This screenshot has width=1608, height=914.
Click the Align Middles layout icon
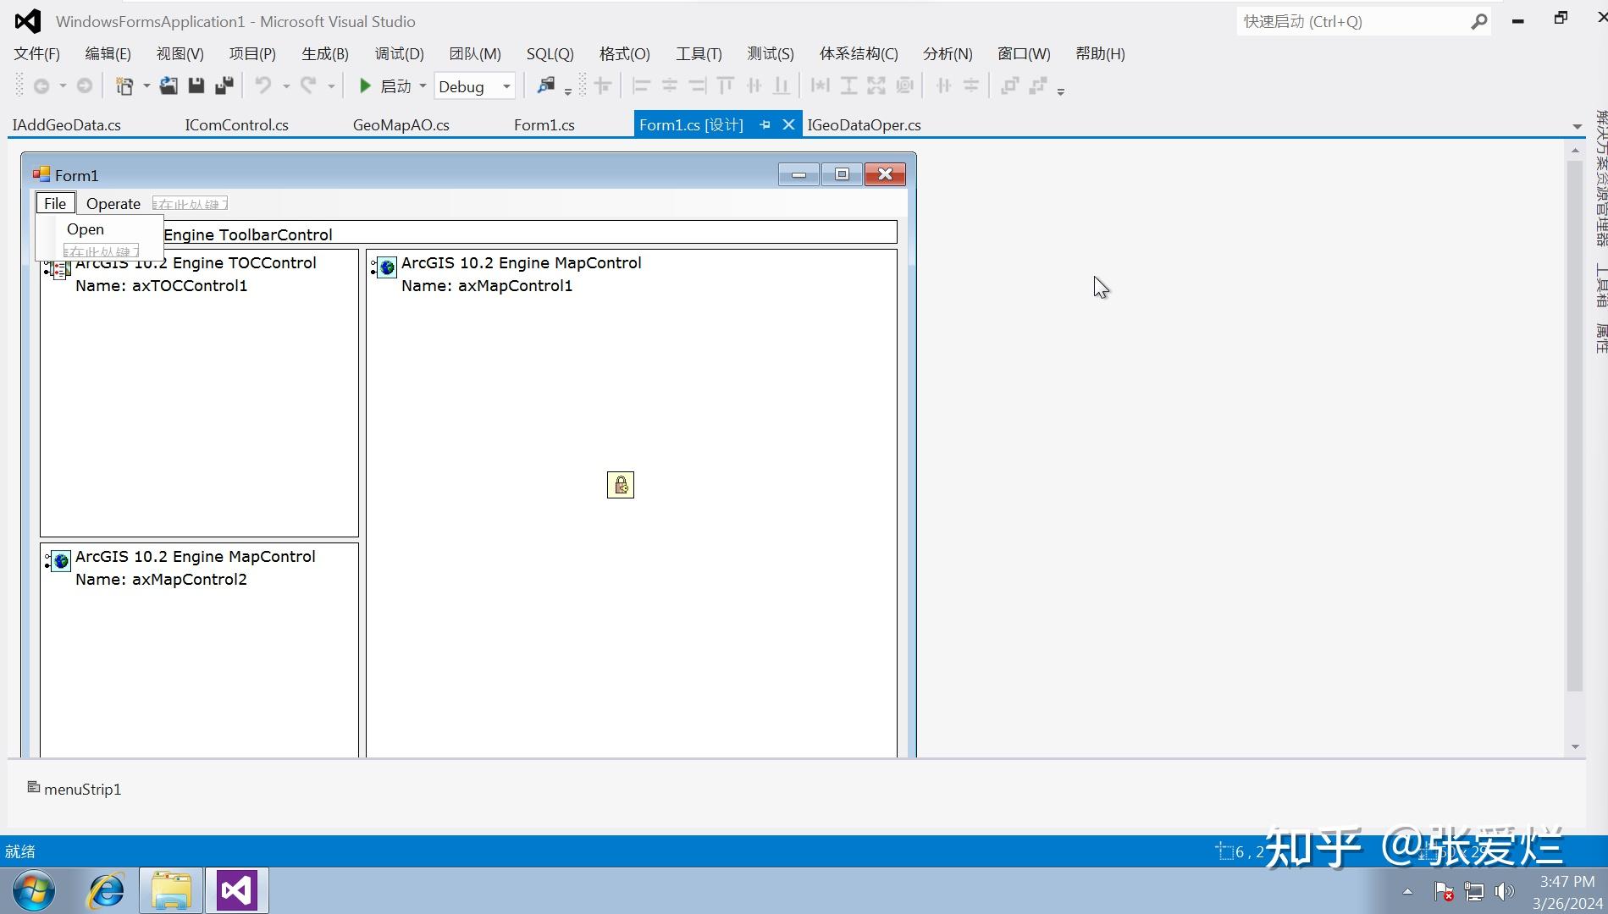click(x=754, y=86)
